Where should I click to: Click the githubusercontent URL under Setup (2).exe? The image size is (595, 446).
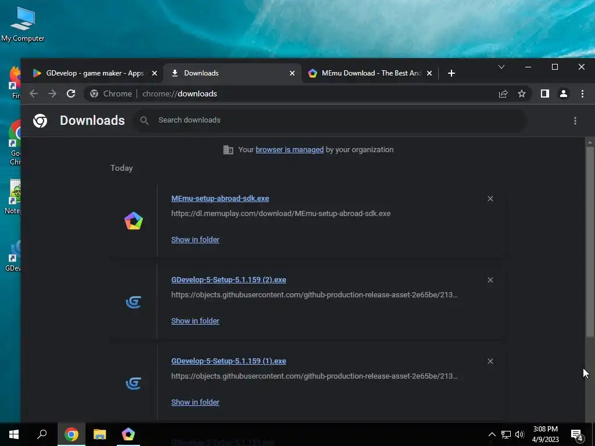click(314, 294)
